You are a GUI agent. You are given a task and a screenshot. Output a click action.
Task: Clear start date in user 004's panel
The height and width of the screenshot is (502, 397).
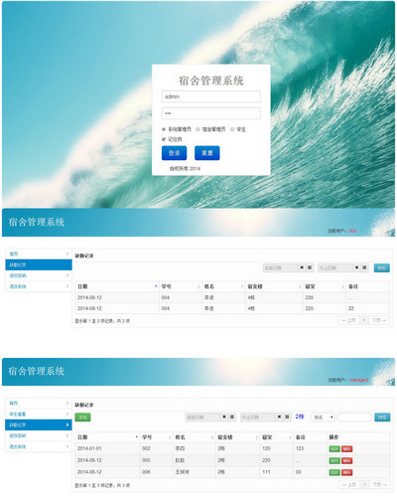click(x=302, y=267)
